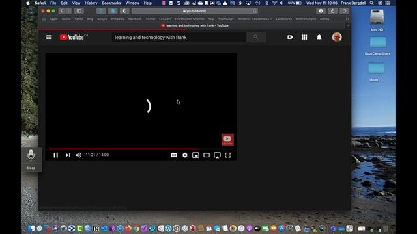Reload the page in Safari
This screenshot has width=417, height=234.
(x=255, y=11)
